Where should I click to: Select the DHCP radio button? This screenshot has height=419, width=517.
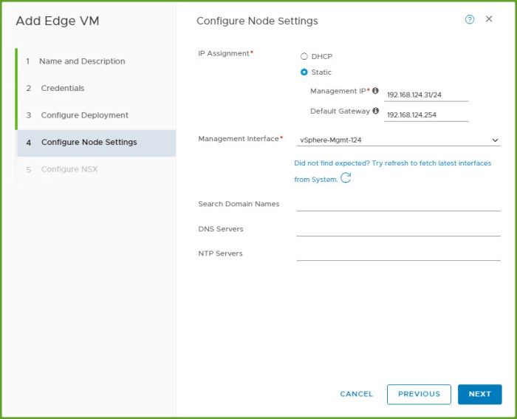coord(304,56)
